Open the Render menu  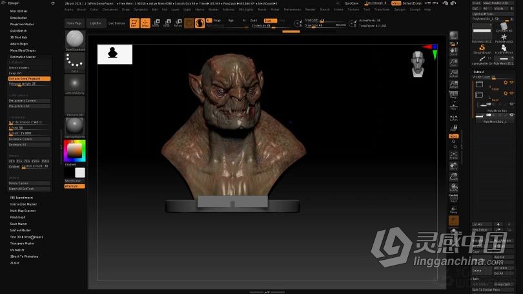point(310,10)
